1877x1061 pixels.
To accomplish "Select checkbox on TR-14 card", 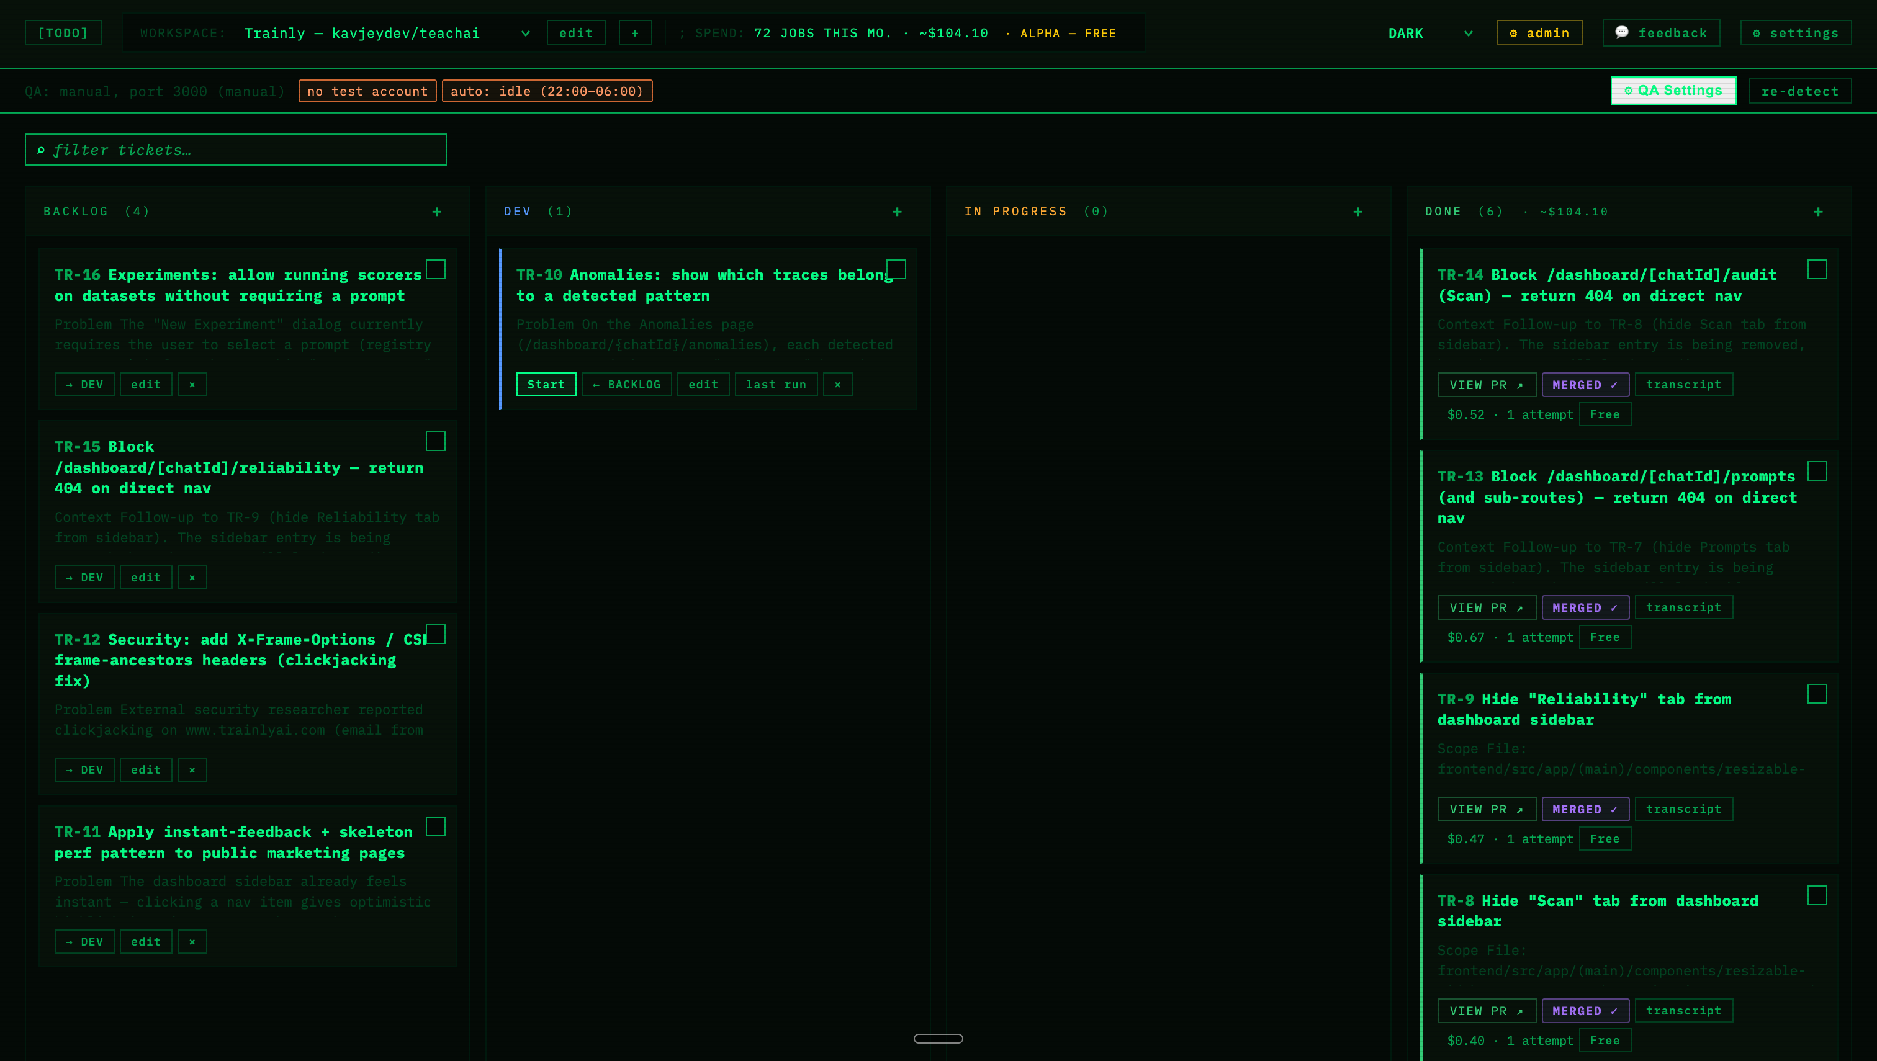I will coord(1818,270).
